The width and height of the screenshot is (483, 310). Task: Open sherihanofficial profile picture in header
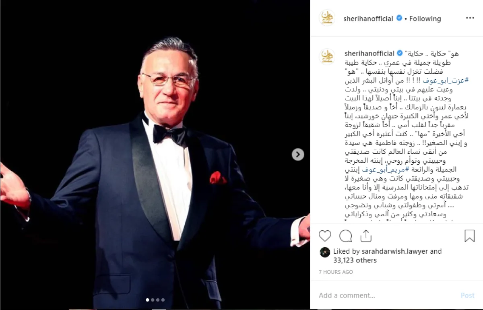pyautogui.click(x=327, y=18)
